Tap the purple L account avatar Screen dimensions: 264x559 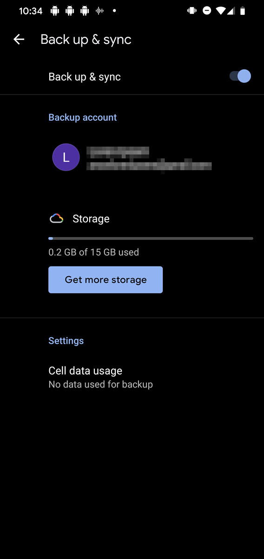click(x=66, y=157)
